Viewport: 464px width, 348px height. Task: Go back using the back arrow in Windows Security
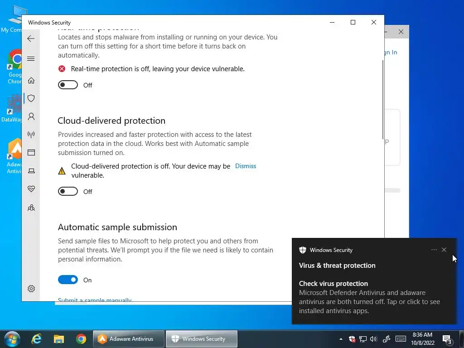(x=31, y=39)
